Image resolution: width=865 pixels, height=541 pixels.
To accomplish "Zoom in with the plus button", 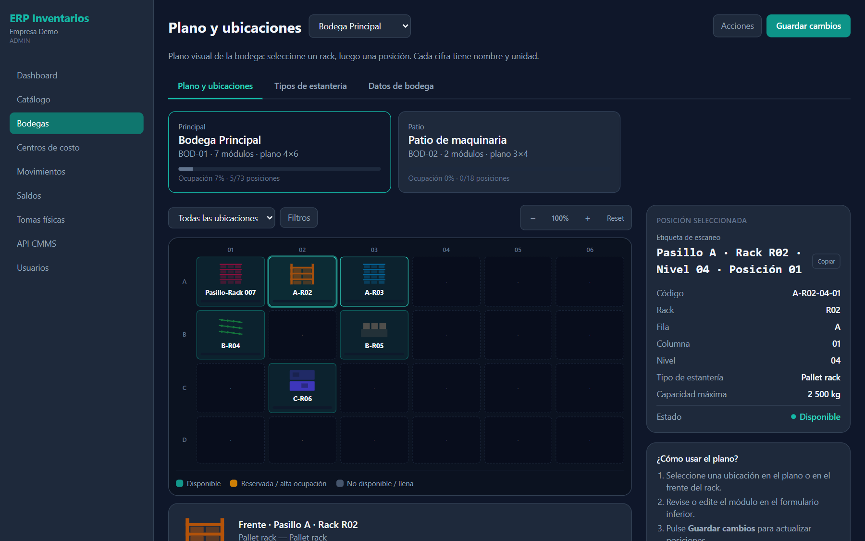I will coord(588,218).
